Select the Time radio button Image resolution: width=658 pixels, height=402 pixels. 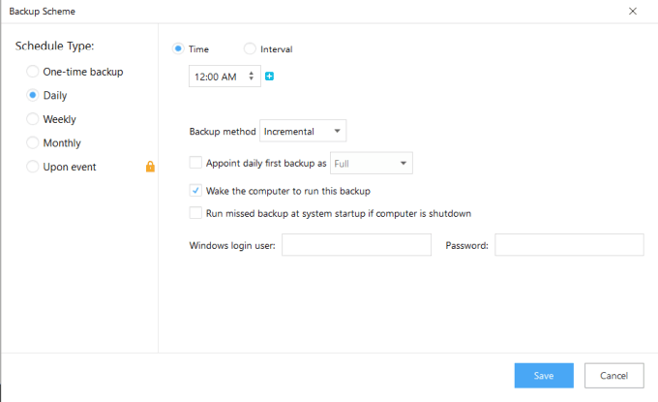click(178, 48)
